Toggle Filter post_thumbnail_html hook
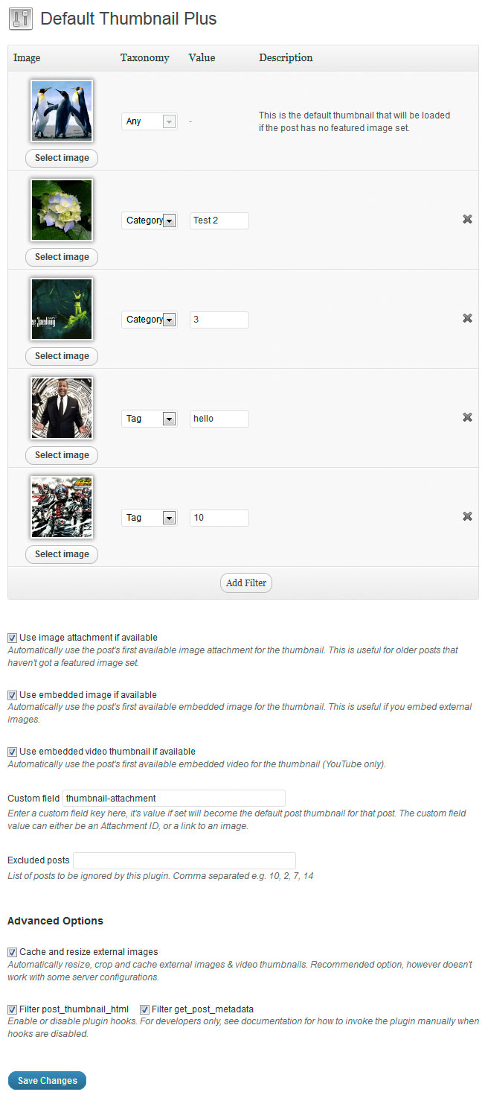The image size is (485, 1101). click(x=12, y=1009)
